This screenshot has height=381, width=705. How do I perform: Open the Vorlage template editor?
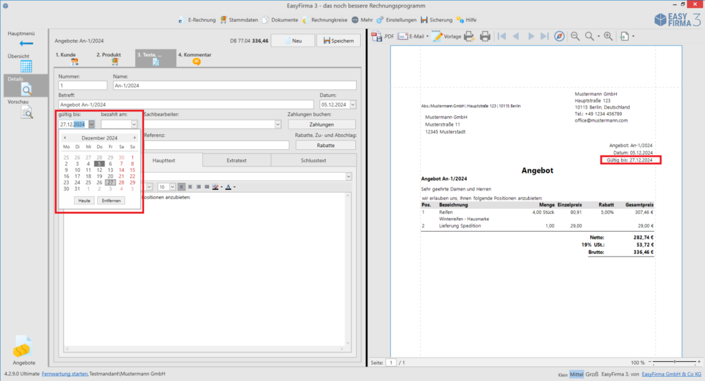pos(446,36)
